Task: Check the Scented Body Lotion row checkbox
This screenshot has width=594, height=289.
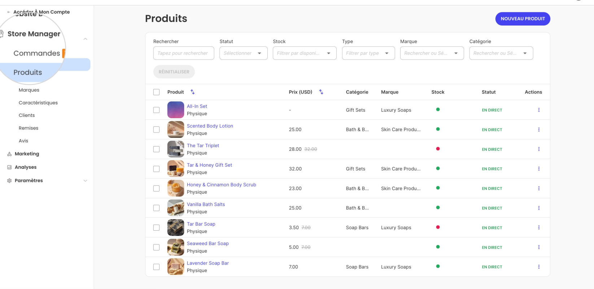Action: [156, 130]
